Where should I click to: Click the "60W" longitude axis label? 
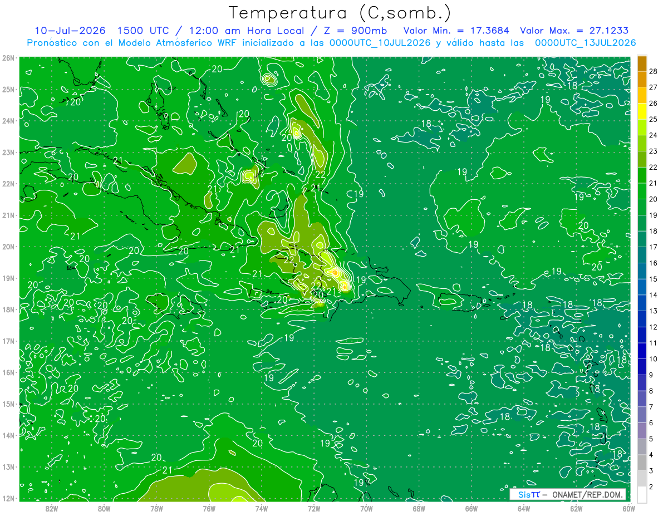[x=628, y=509]
